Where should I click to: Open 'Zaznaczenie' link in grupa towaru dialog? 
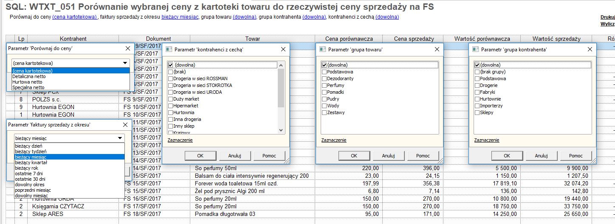coord(334,140)
